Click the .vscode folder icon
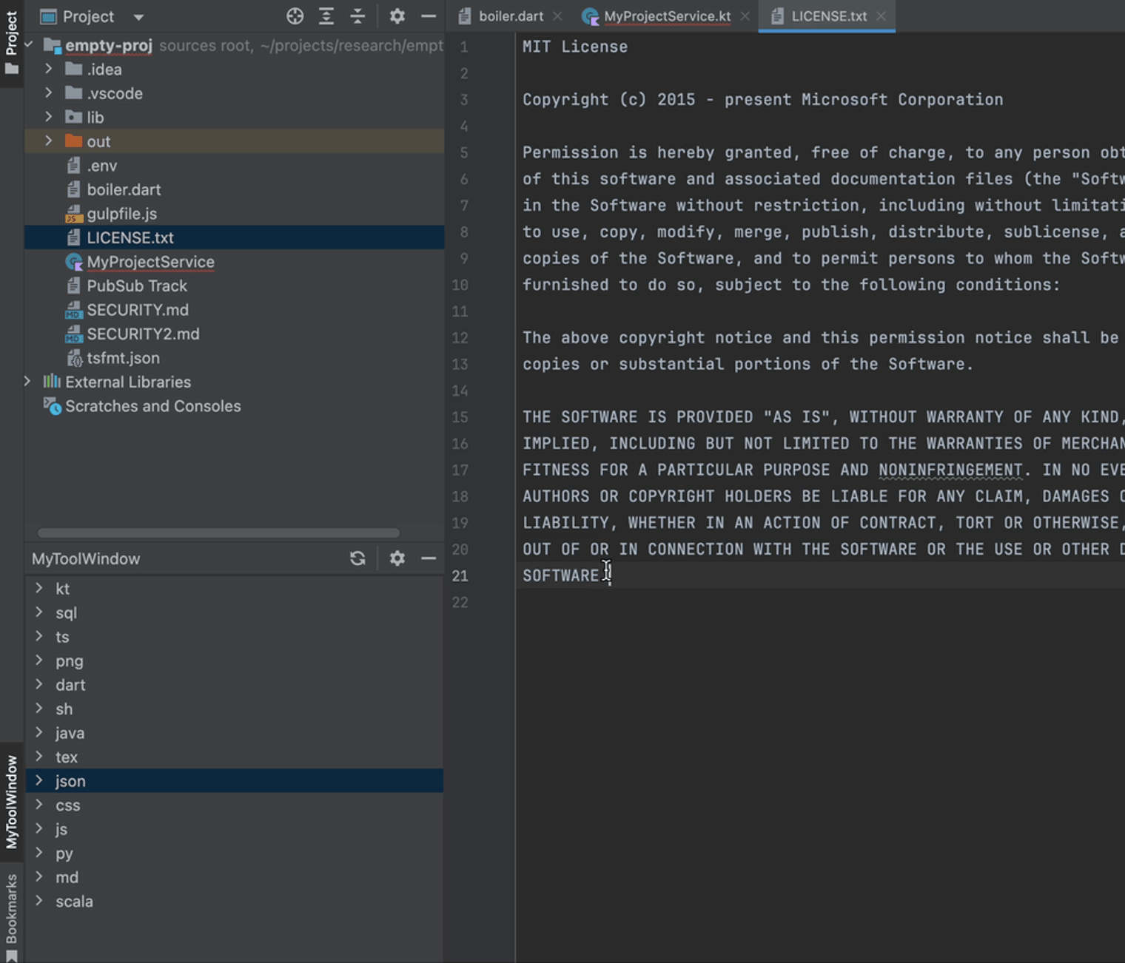Screen dimensions: 1125x963 73,93
